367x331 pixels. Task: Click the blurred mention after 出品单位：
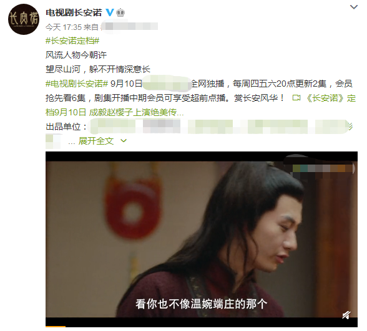pos(220,127)
